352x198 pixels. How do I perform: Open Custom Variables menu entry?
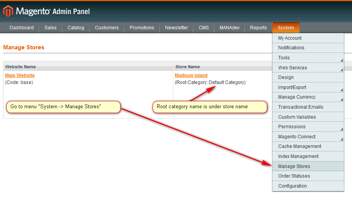point(308,117)
